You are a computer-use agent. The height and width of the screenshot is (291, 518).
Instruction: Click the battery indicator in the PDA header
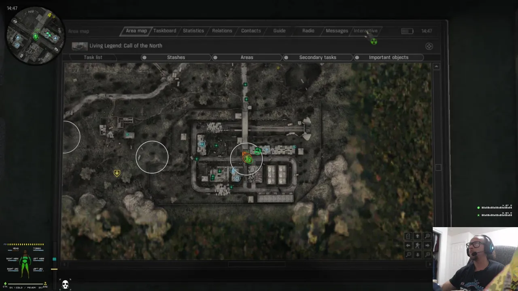pyautogui.click(x=407, y=31)
